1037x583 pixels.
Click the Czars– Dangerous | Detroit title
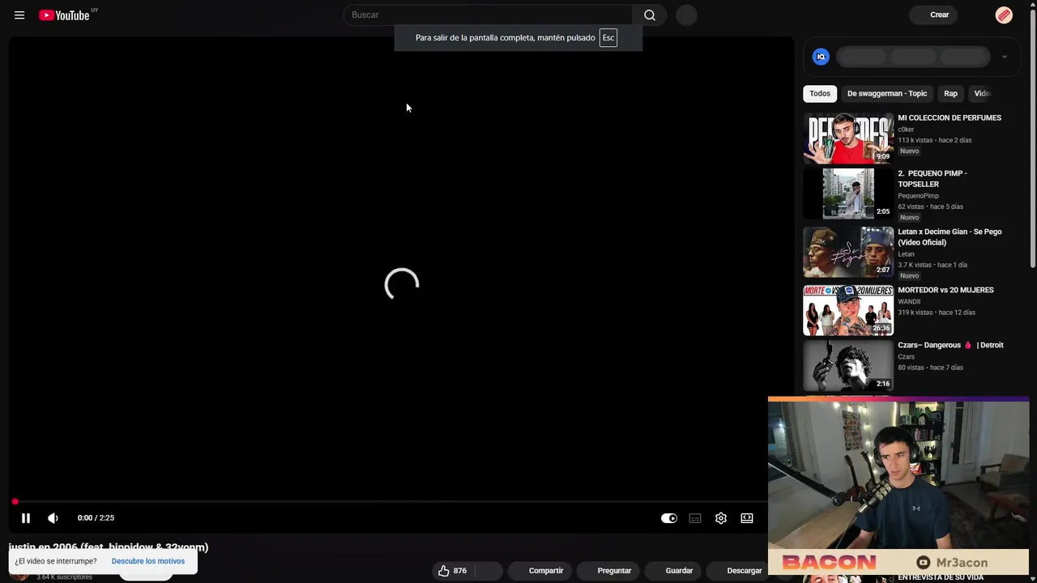pos(950,345)
